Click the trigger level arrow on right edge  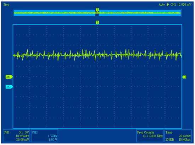click(x=184, y=77)
